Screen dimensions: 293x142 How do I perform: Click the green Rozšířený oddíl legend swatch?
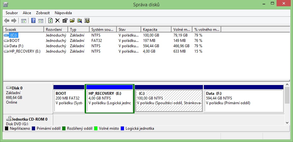coord(64,128)
